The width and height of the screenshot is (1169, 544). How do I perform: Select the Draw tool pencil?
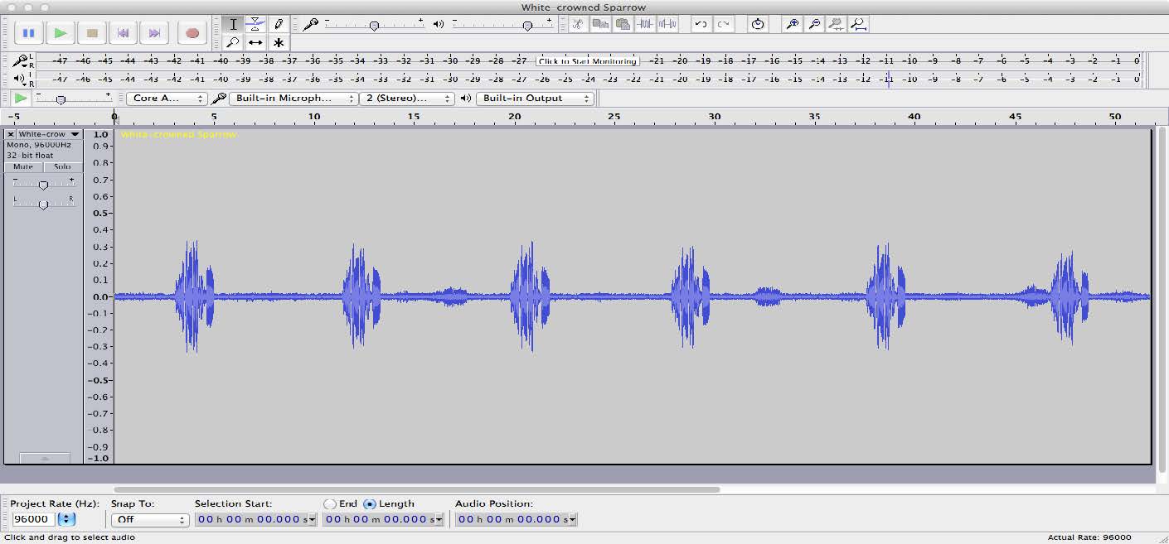pos(279,24)
